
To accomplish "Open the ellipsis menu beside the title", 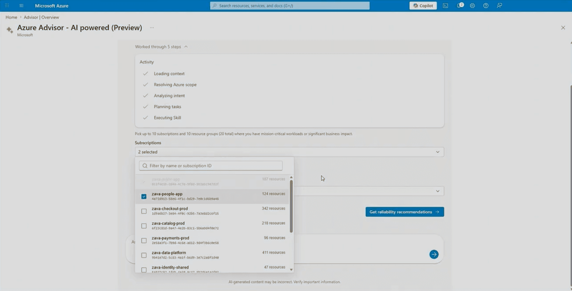I will [x=152, y=28].
